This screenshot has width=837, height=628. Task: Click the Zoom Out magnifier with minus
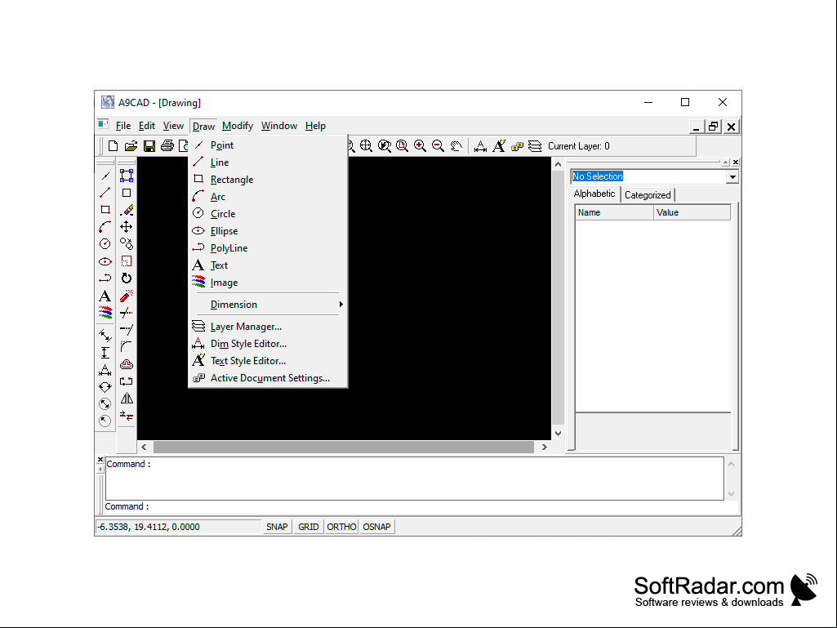(439, 146)
